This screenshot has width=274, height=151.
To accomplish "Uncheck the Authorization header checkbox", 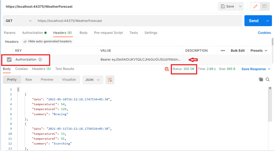I will pyautogui.click(x=9, y=60).
